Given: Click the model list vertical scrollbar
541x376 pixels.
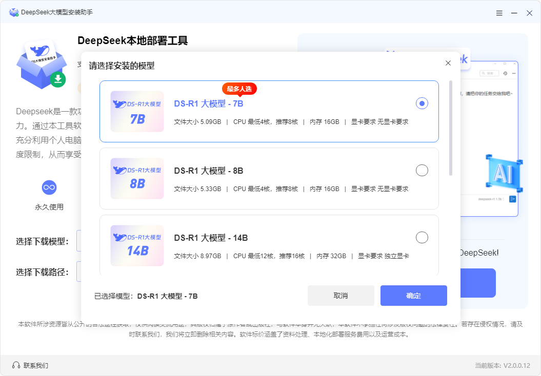Looking at the screenshot, I should (x=451, y=128).
